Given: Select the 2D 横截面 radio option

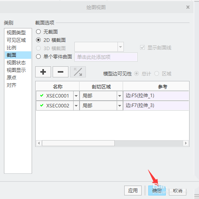Looking at the screenshot, I should [x=38, y=40].
